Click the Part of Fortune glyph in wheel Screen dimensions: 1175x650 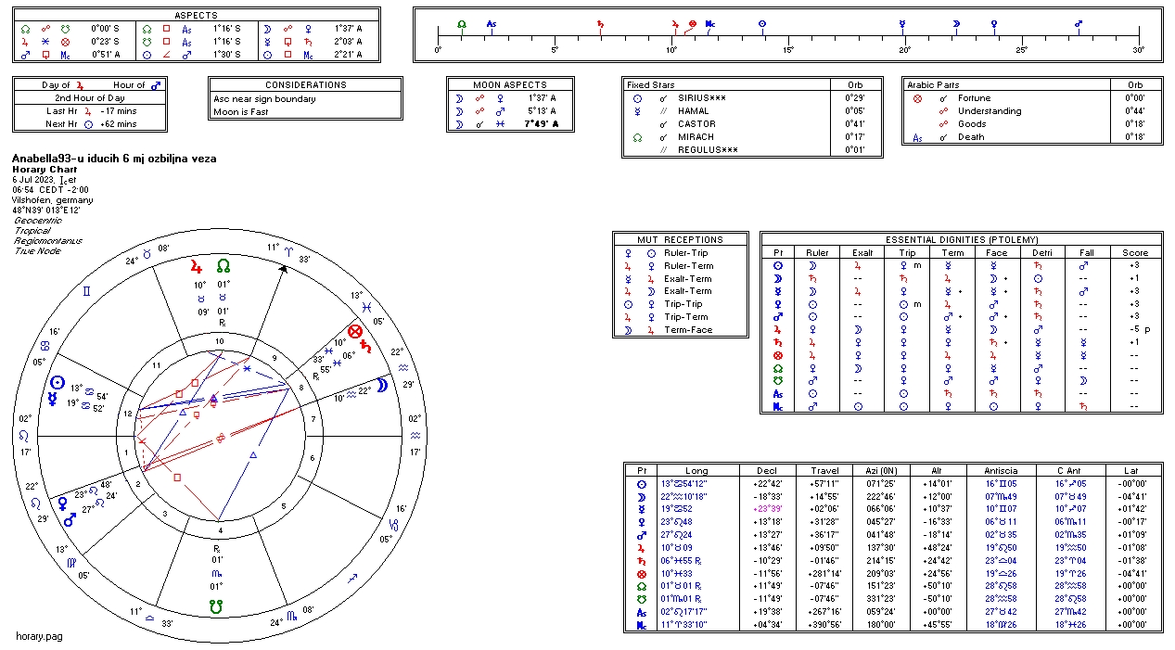pyautogui.click(x=354, y=332)
